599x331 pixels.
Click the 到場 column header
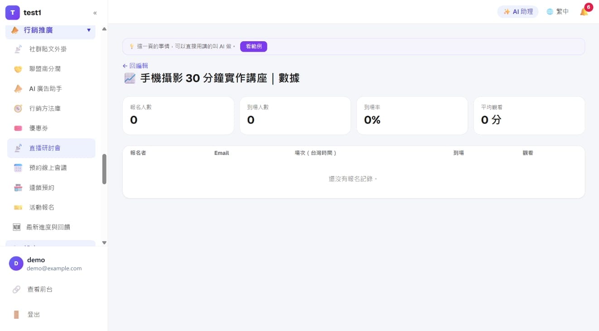459,153
